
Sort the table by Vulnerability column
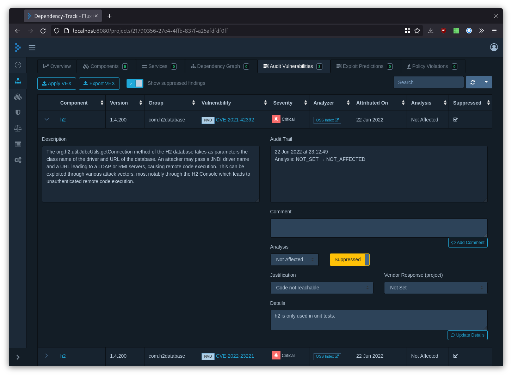coord(233,103)
